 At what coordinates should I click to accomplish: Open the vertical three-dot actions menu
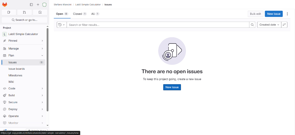287,14
